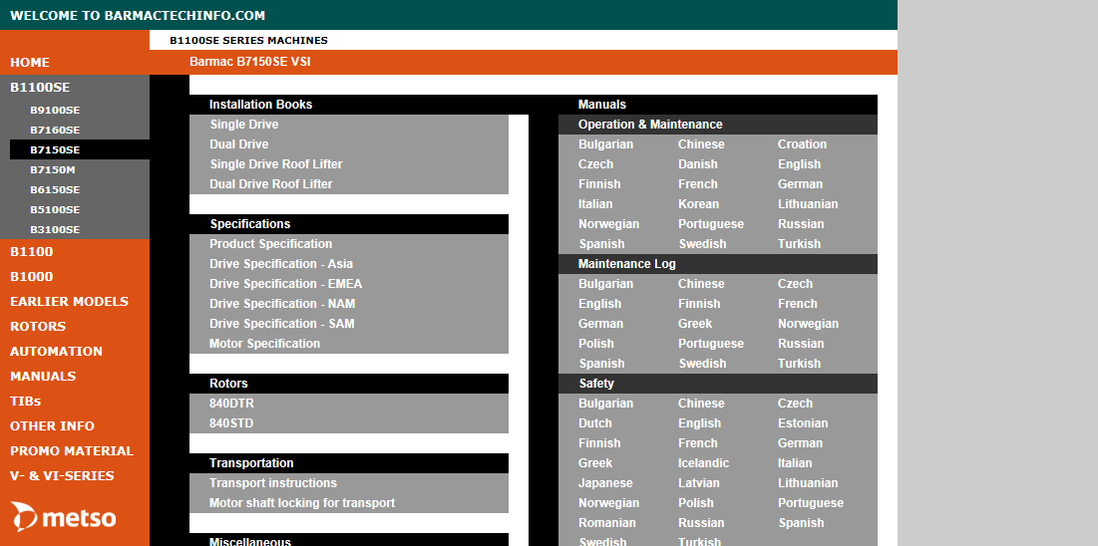The image size is (1098, 546).
Task: Open Operation & Maintenance manual in Korean
Action: pyautogui.click(x=698, y=204)
